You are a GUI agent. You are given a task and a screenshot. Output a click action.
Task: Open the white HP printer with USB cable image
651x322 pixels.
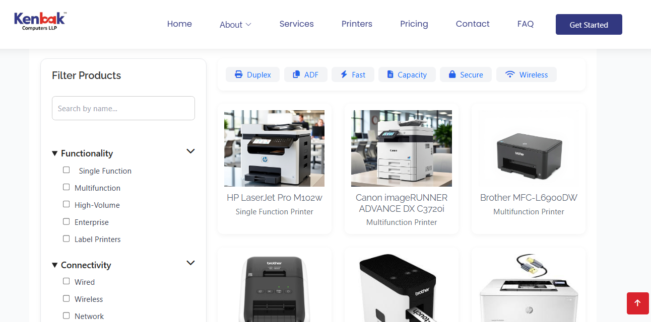click(x=529, y=288)
